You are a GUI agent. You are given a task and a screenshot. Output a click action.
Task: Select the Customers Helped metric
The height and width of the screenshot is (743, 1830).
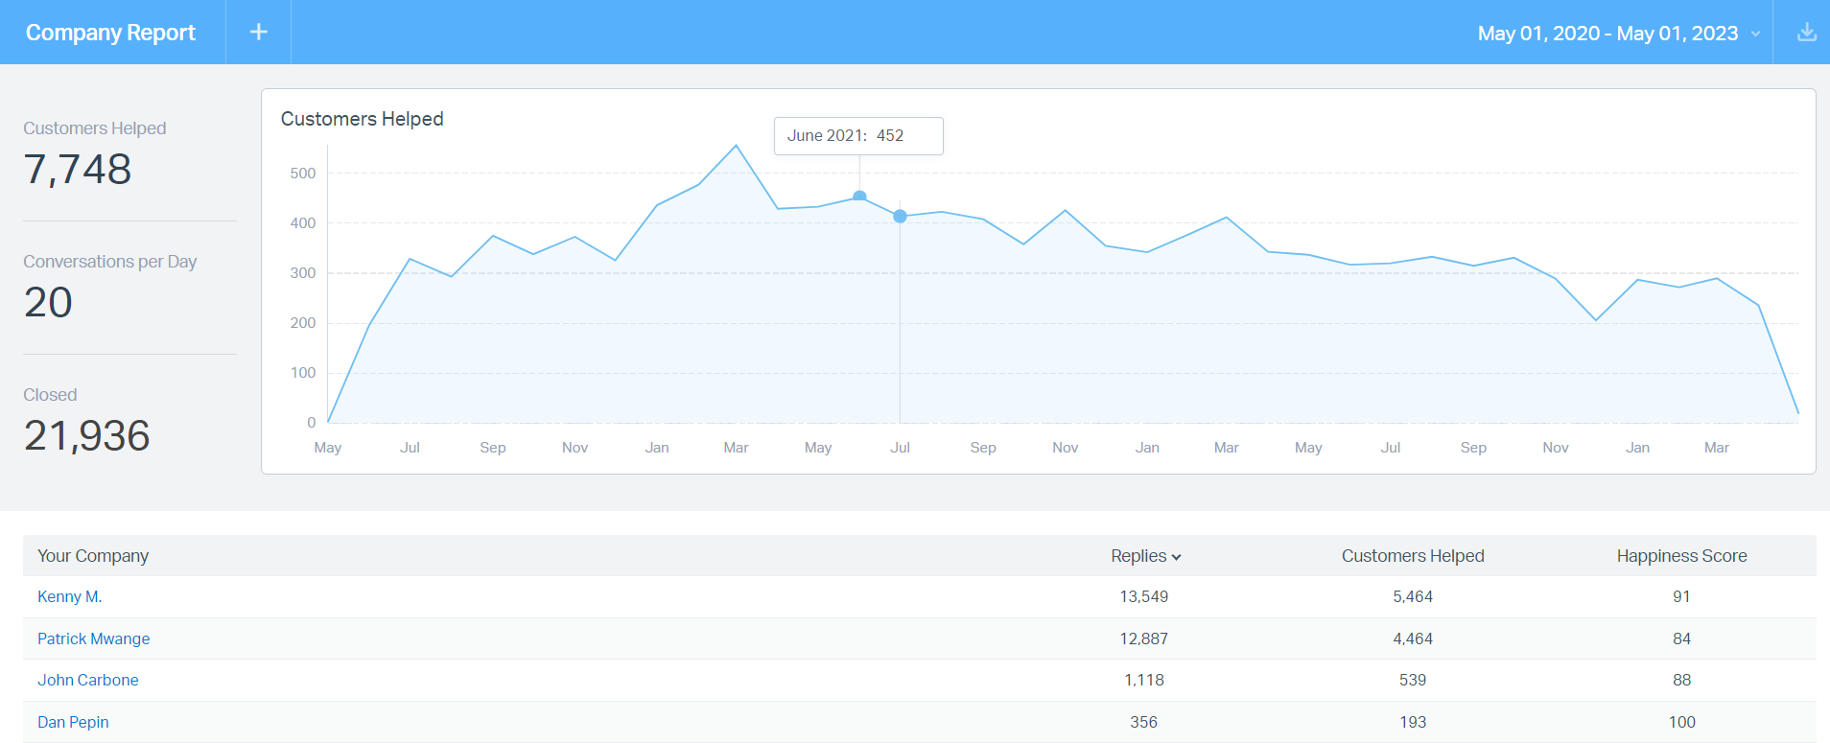coord(95,153)
